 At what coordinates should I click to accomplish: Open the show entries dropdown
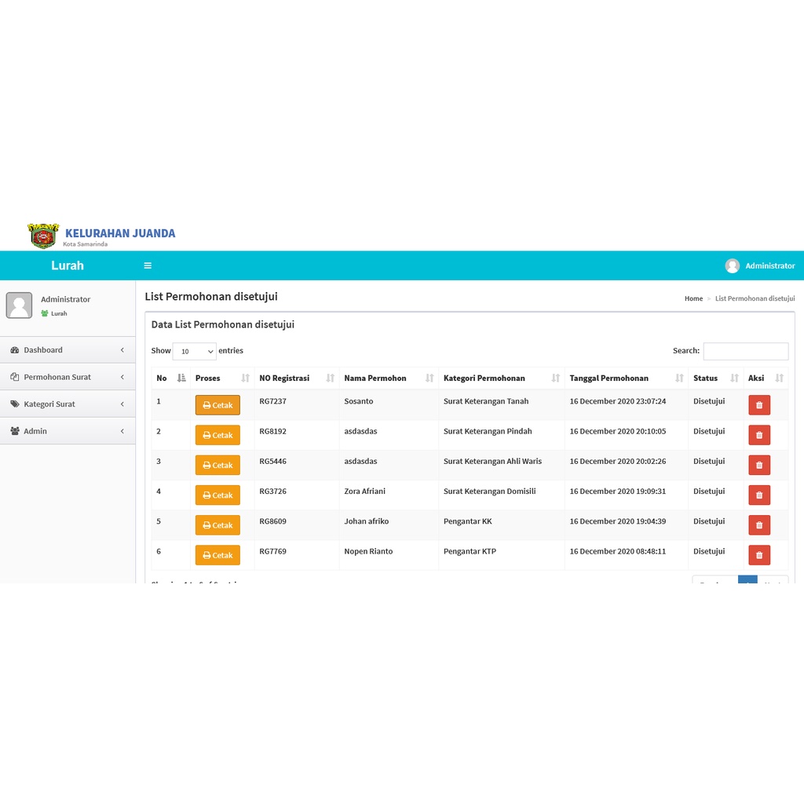click(x=195, y=351)
